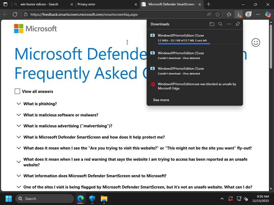Click the muted volume tray icon

pyautogui.click(x=246, y=199)
